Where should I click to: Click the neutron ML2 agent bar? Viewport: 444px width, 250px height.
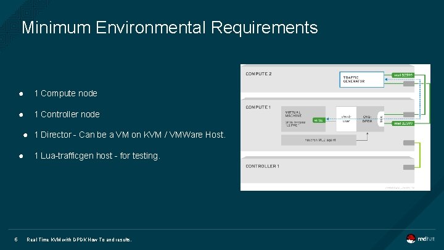point(319,140)
